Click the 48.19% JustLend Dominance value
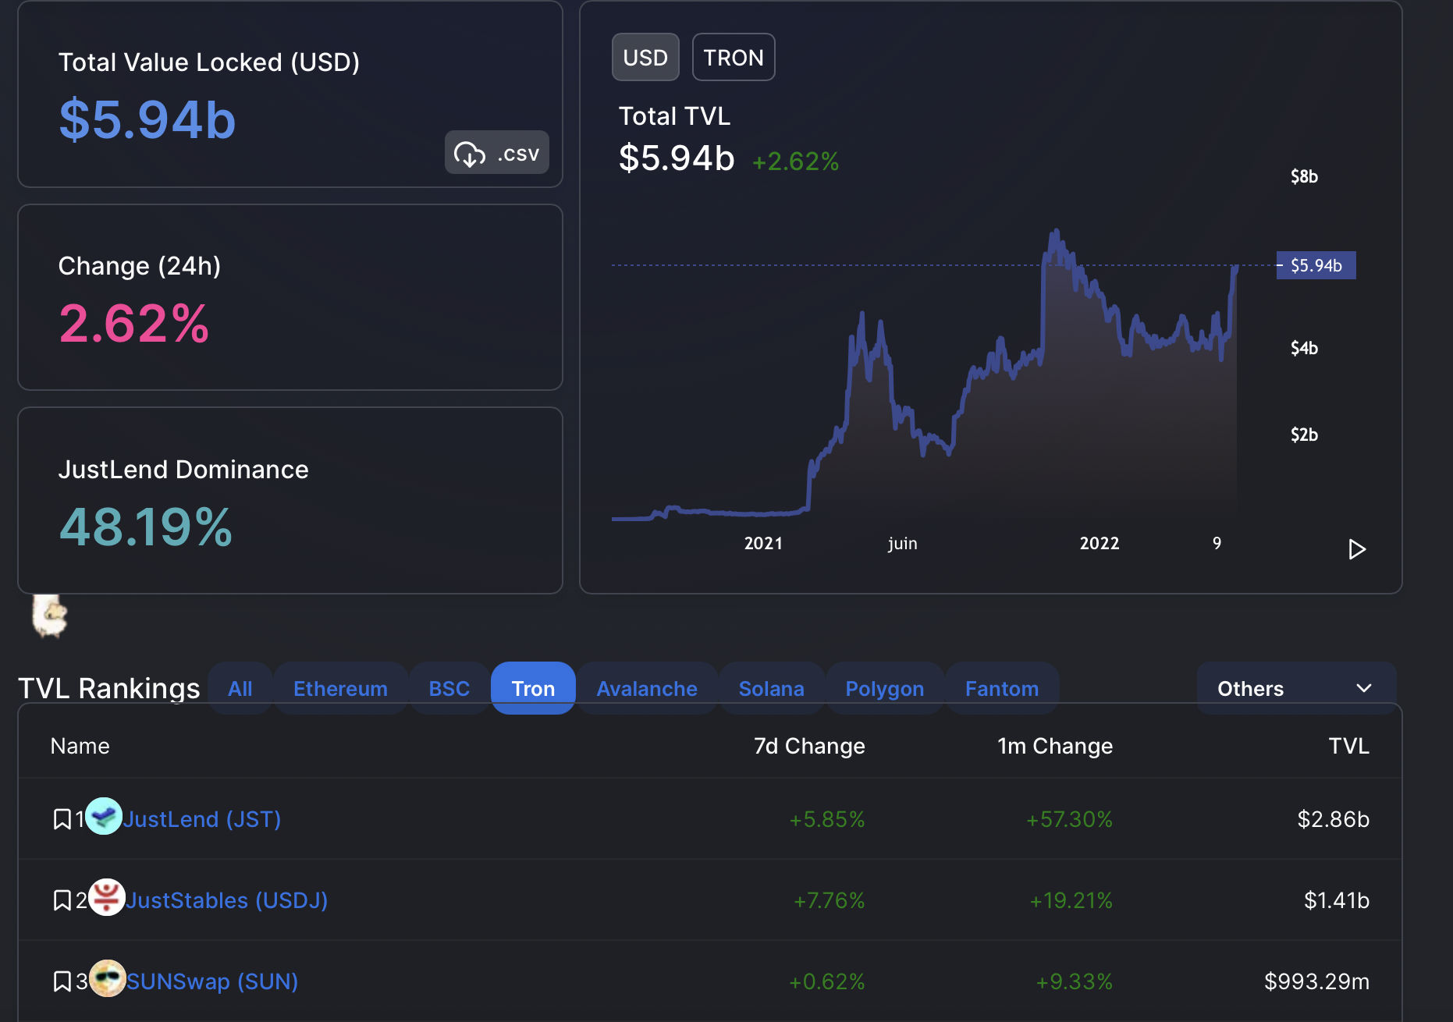 pos(146,527)
